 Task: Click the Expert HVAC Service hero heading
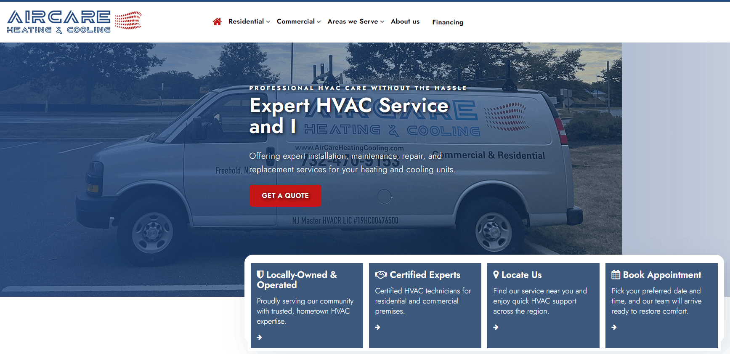(349, 116)
